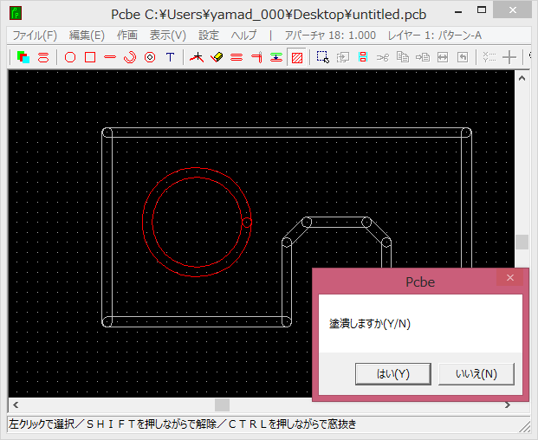Click the dashed rectangle selection tool
Viewport: 538px width, 440px height.
tap(322, 57)
